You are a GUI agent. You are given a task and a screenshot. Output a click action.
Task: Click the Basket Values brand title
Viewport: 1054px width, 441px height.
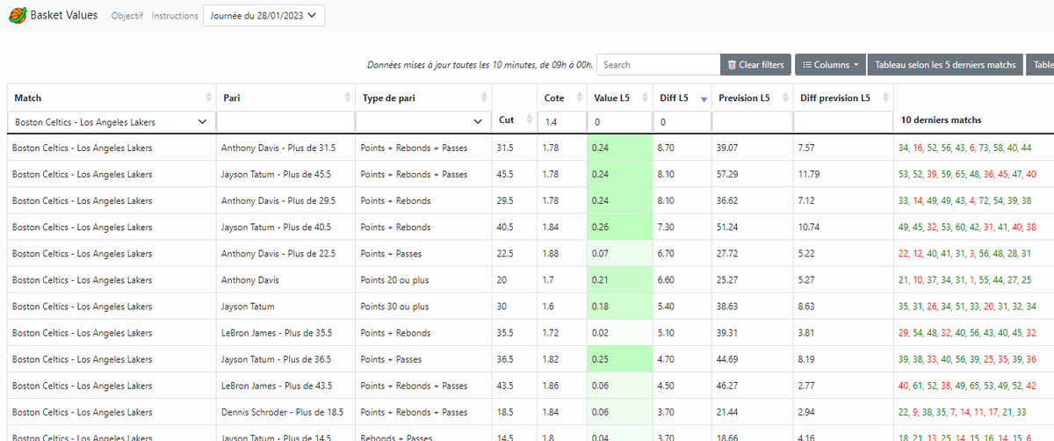tap(64, 15)
